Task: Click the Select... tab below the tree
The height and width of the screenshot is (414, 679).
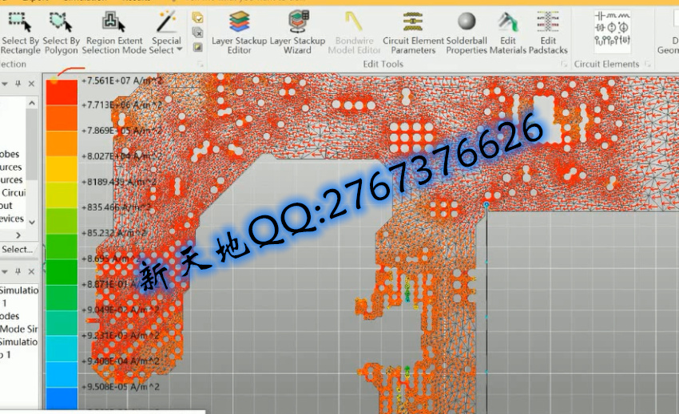Action: [17, 249]
